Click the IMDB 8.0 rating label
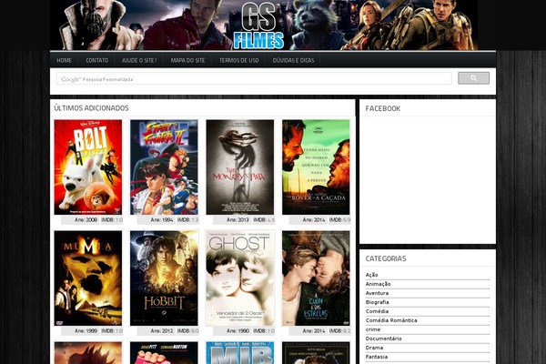Screen dimensions: 546x364 coord(187,330)
